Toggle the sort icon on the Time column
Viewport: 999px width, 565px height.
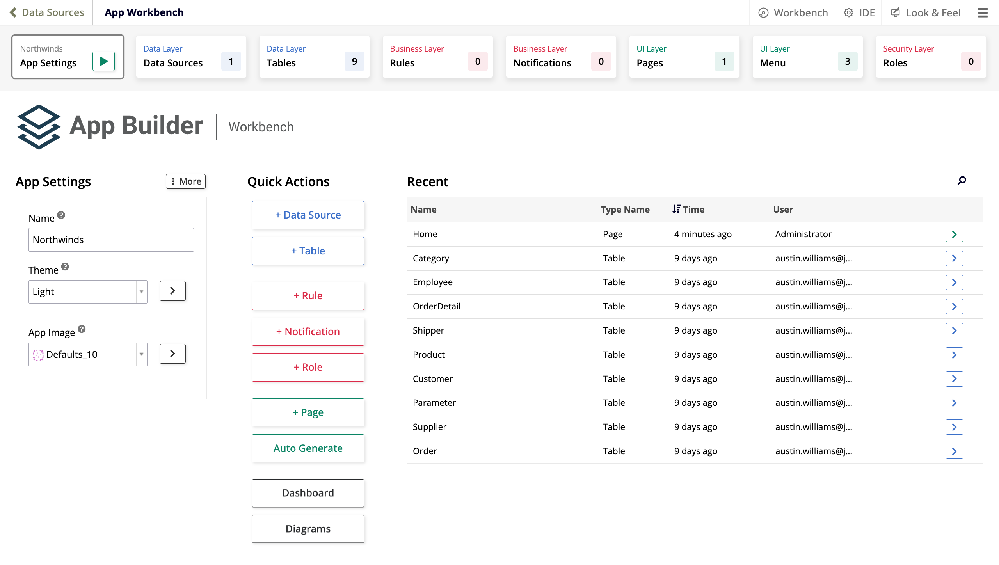pyautogui.click(x=676, y=209)
